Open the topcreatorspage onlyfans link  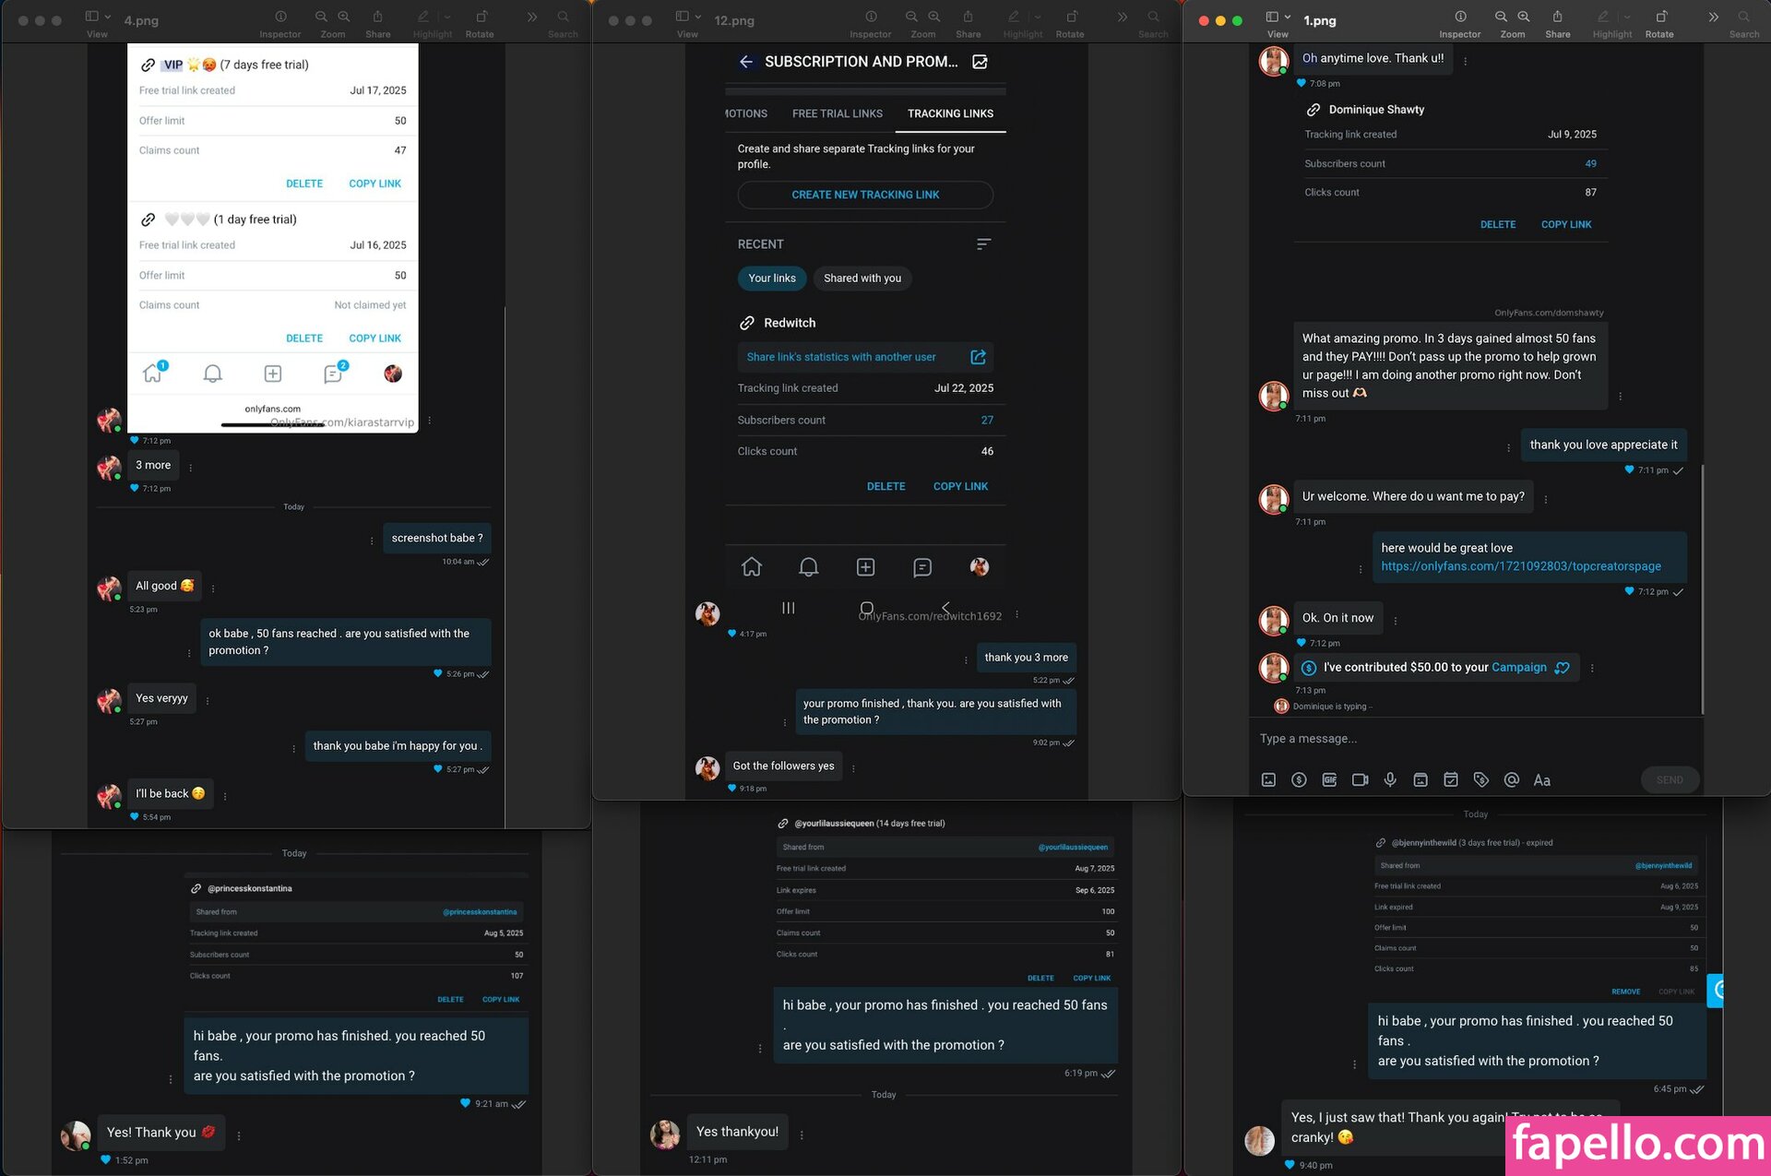click(1520, 566)
